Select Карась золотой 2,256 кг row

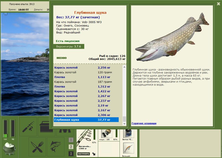[x=86, y=67]
